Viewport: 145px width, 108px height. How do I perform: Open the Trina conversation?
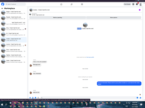14,50
